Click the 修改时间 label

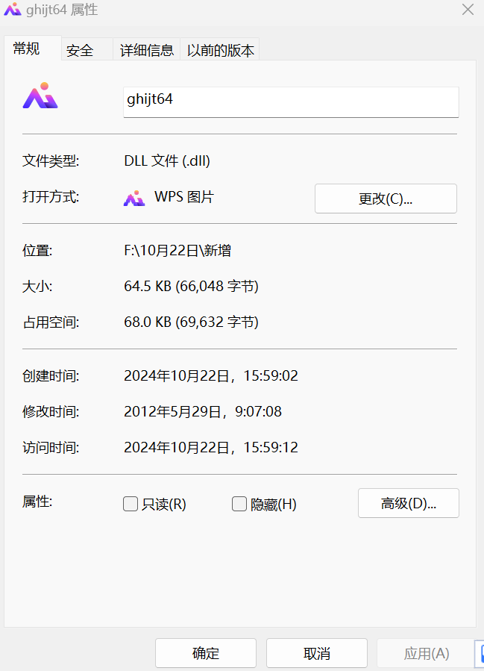[x=51, y=412]
